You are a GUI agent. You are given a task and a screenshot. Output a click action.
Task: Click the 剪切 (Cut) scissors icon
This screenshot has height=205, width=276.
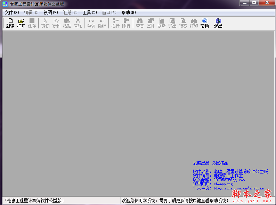click(45, 23)
